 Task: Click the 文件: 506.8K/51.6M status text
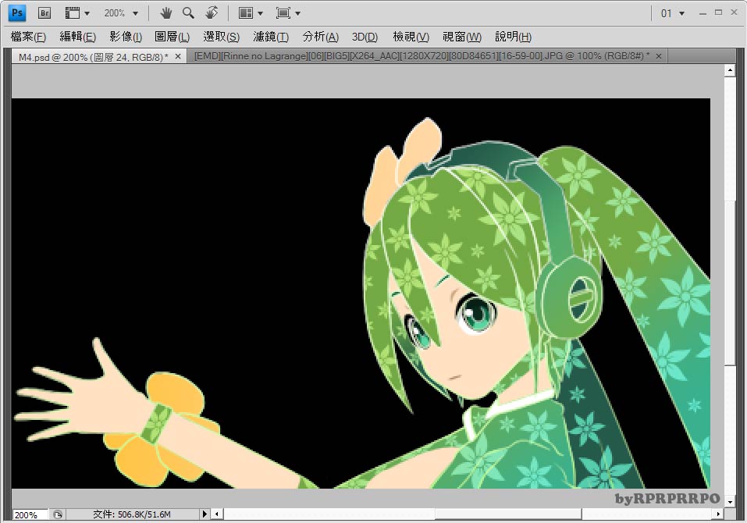pyautogui.click(x=132, y=514)
